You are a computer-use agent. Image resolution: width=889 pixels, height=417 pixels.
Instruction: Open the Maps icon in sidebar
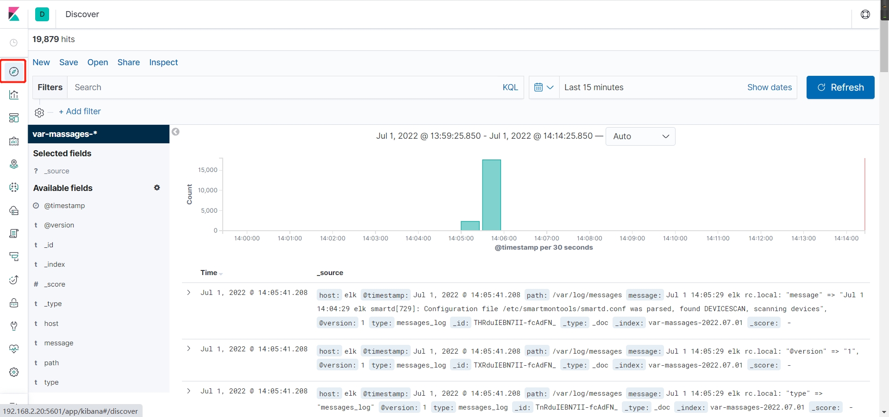[14, 164]
